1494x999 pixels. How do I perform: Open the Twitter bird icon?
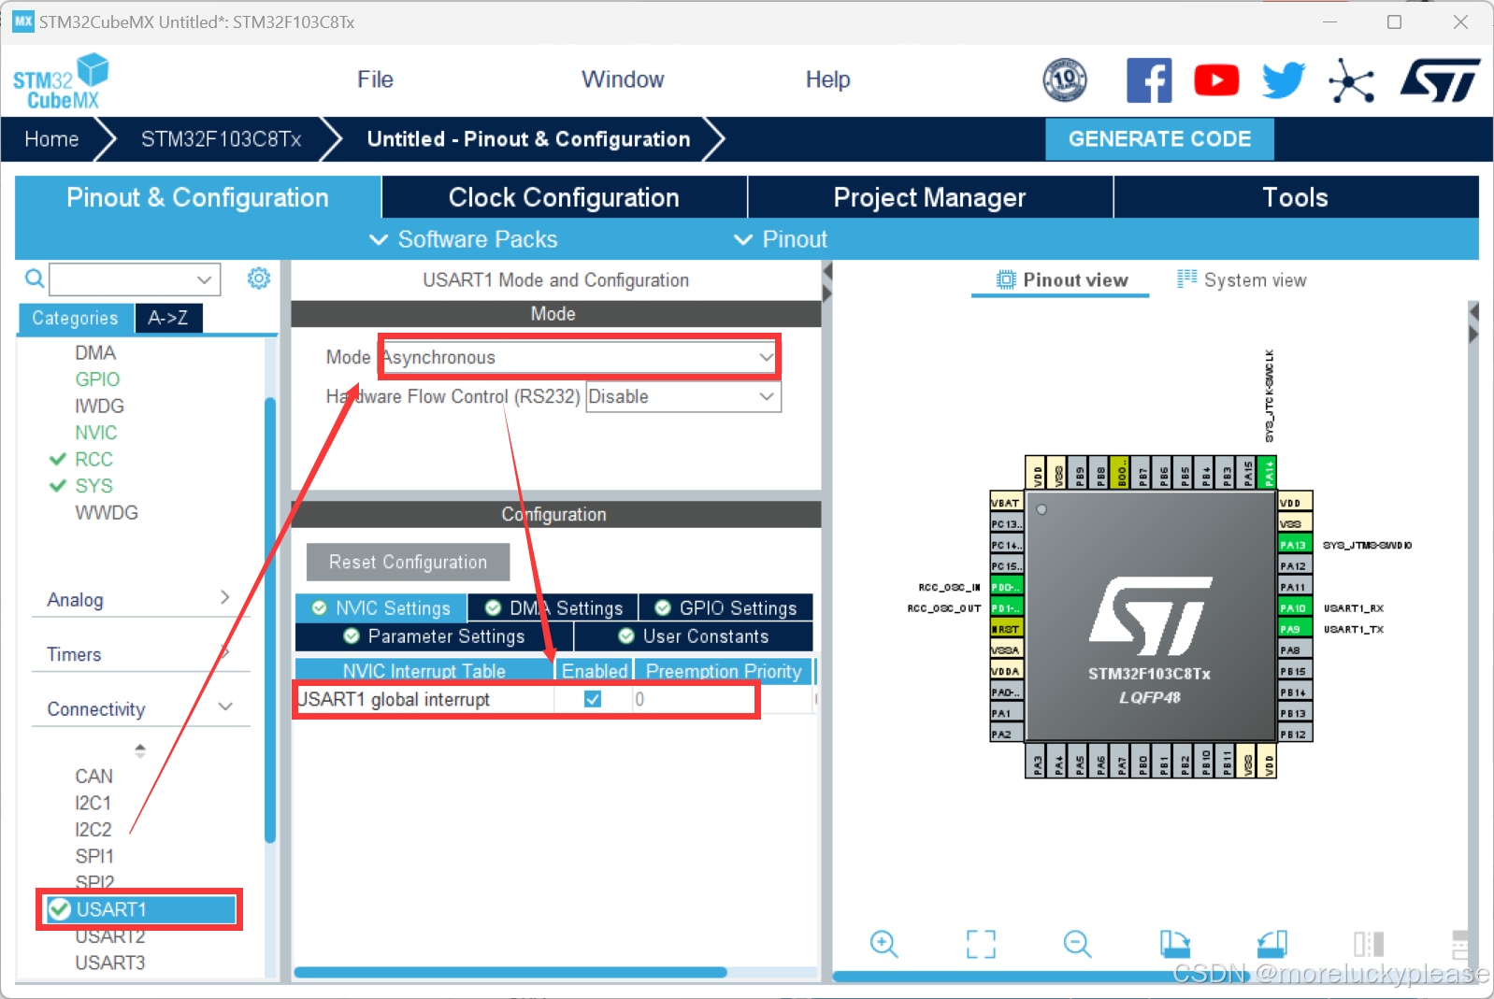(x=1284, y=80)
